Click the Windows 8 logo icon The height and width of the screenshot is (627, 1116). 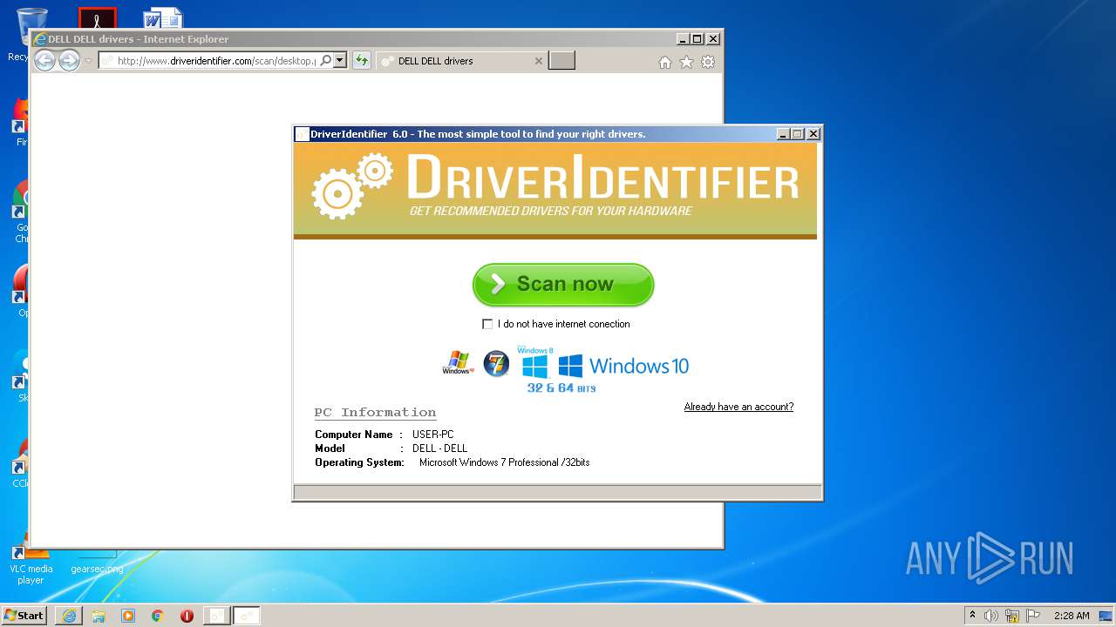click(x=535, y=363)
